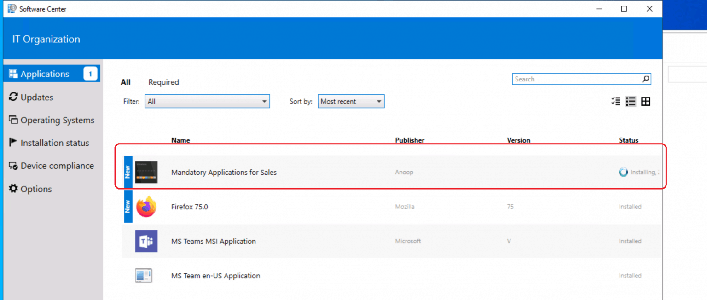Select the Required tab
Screen dimensions: 707x300
(x=163, y=82)
